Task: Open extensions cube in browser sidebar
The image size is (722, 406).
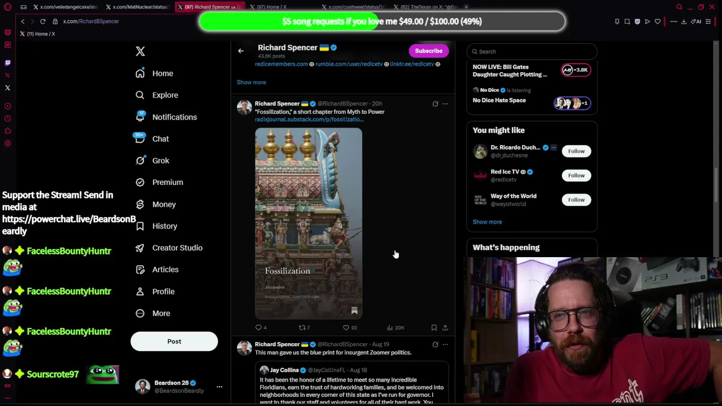Action: [7, 131]
